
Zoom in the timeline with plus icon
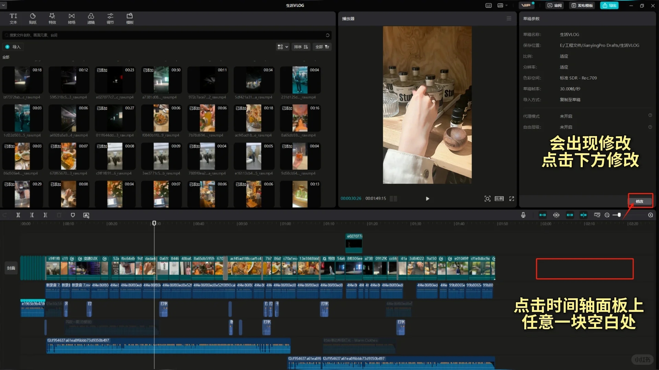point(650,215)
